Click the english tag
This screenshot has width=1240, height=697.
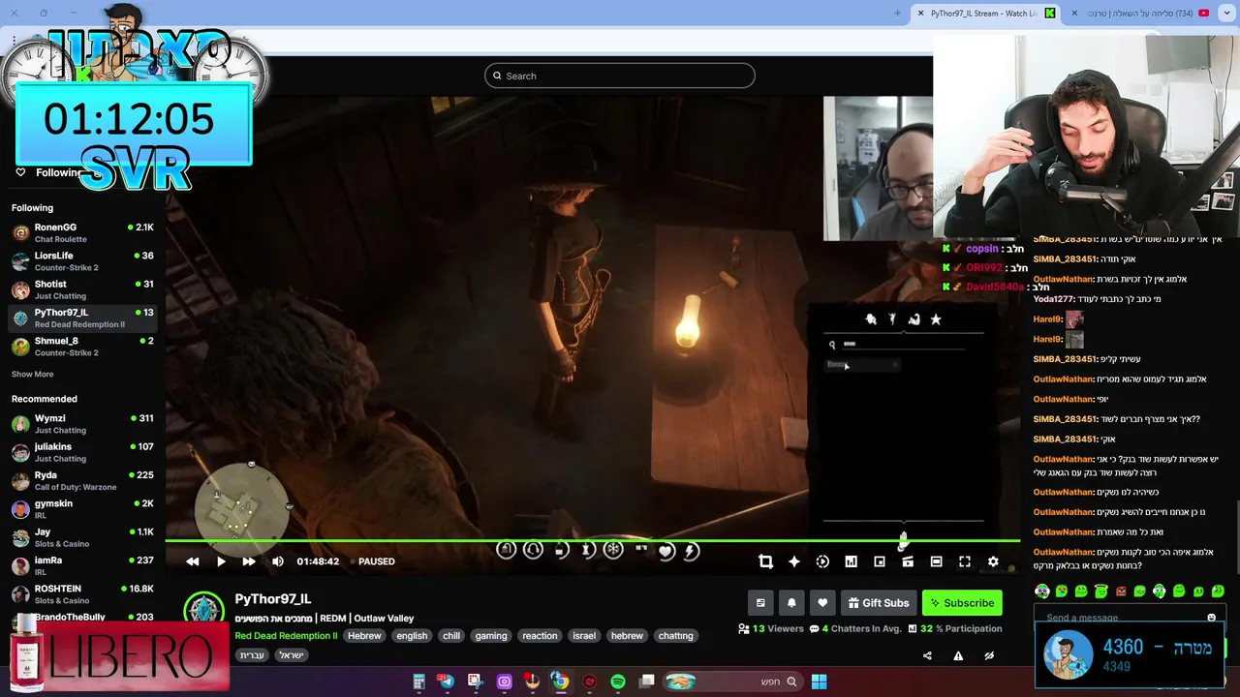(x=412, y=636)
